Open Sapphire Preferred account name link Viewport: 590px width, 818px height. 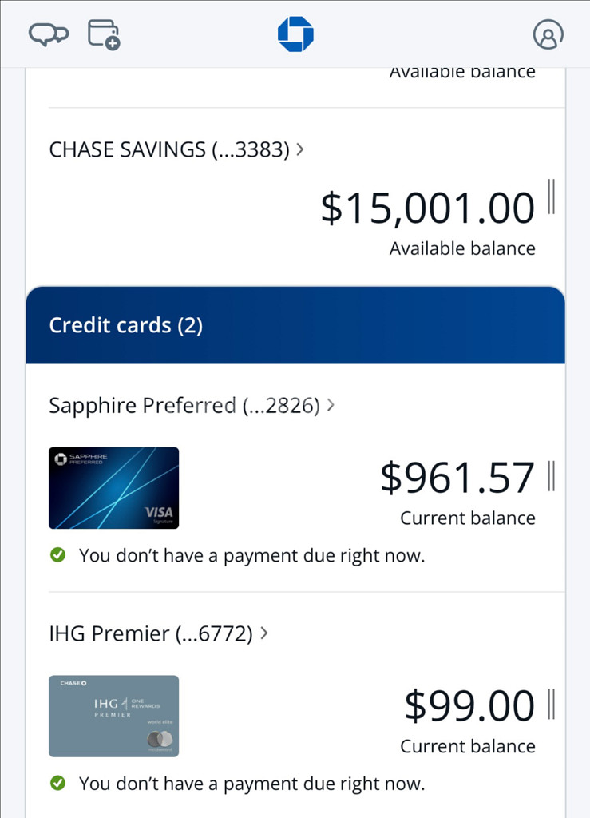[x=184, y=406]
